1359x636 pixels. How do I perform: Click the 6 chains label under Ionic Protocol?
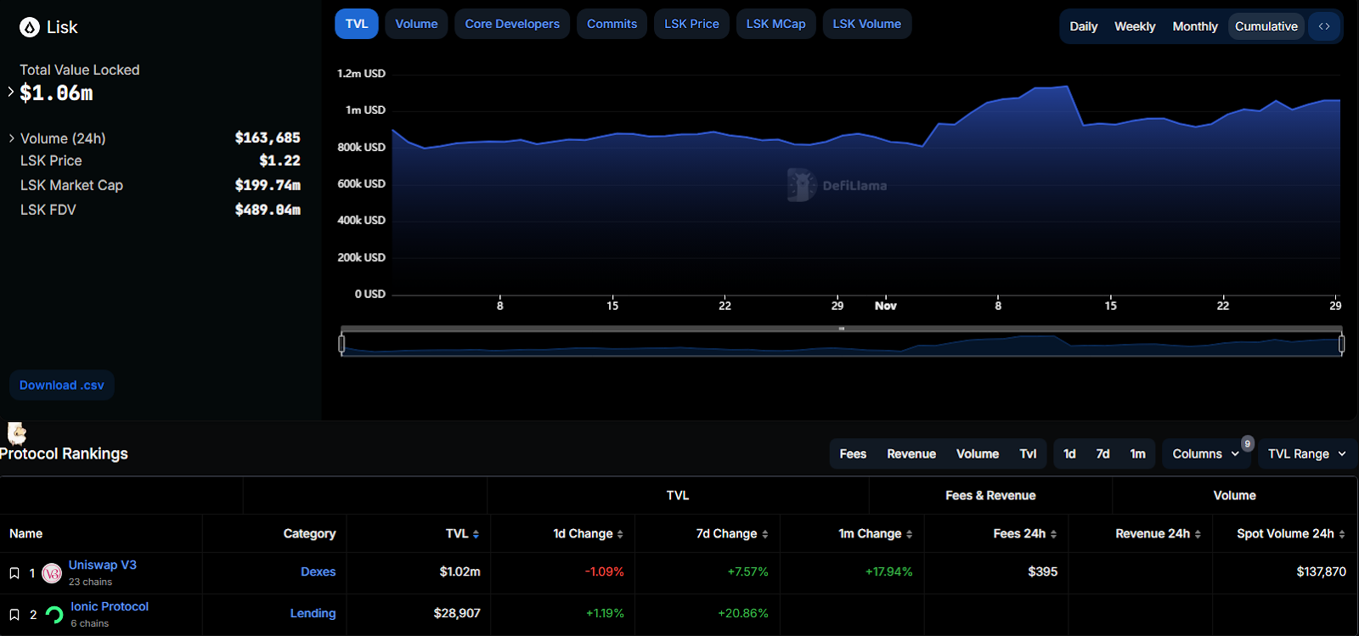pos(89,624)
